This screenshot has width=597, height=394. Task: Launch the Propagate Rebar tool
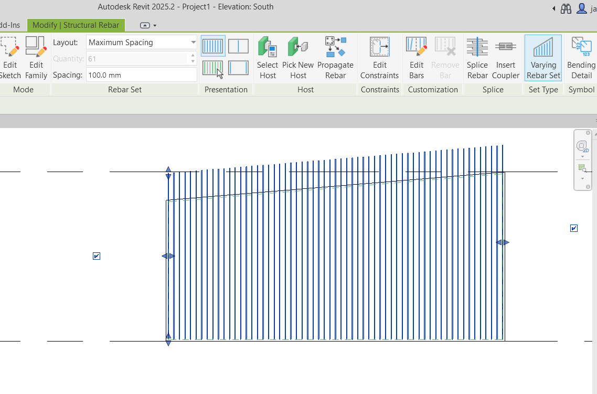coord(336,58)
